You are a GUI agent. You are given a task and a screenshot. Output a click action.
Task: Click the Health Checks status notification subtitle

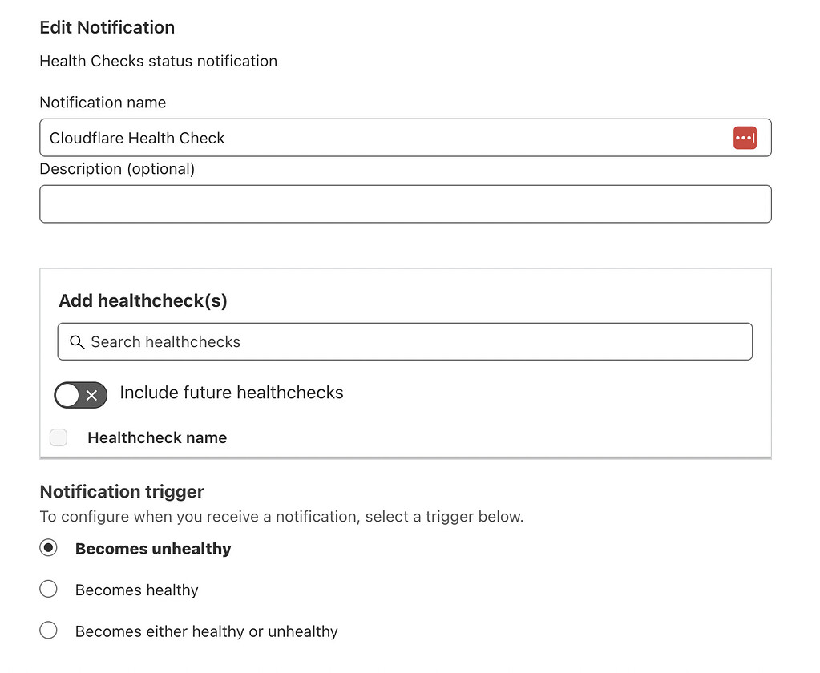[x=158, y=61]
